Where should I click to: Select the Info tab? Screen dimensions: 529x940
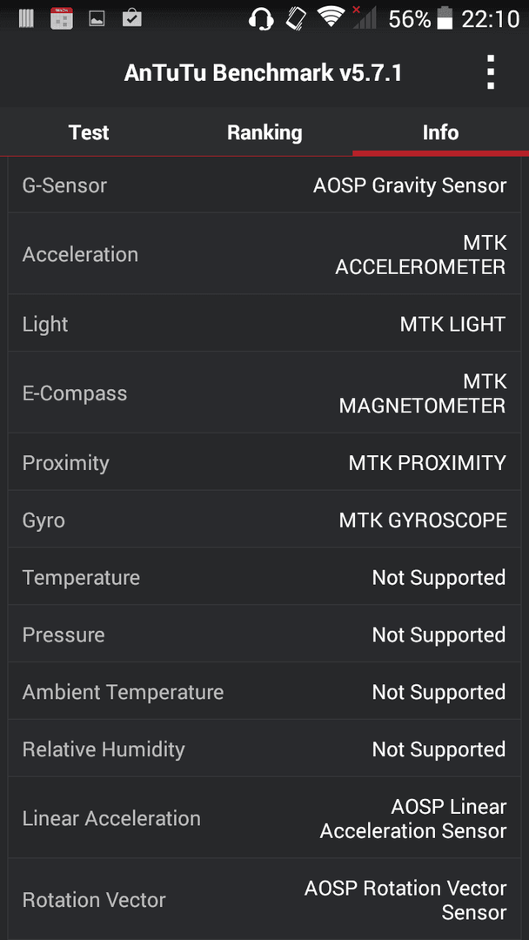tap(441, 132)
